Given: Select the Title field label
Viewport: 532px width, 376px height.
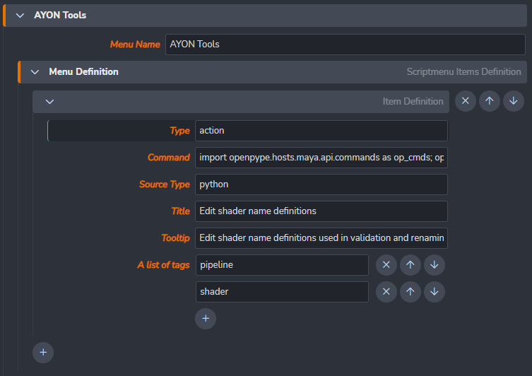Looking at the screenshot, I should 180,211.
